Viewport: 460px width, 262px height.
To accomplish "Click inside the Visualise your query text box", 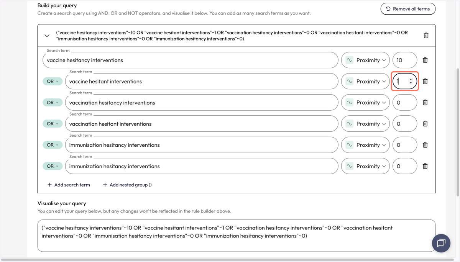I will pos(237,236).
